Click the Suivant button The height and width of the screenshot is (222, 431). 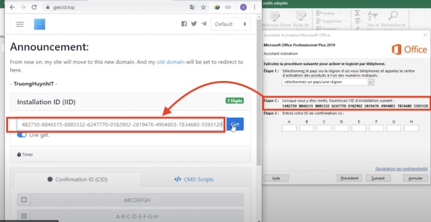coord(377,178)
